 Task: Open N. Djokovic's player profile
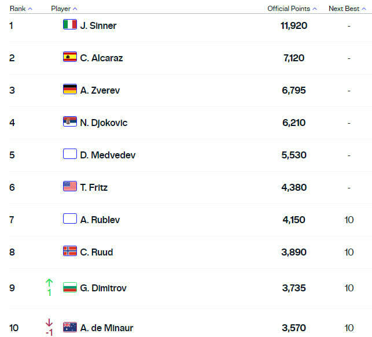click(x=104, y=123)
